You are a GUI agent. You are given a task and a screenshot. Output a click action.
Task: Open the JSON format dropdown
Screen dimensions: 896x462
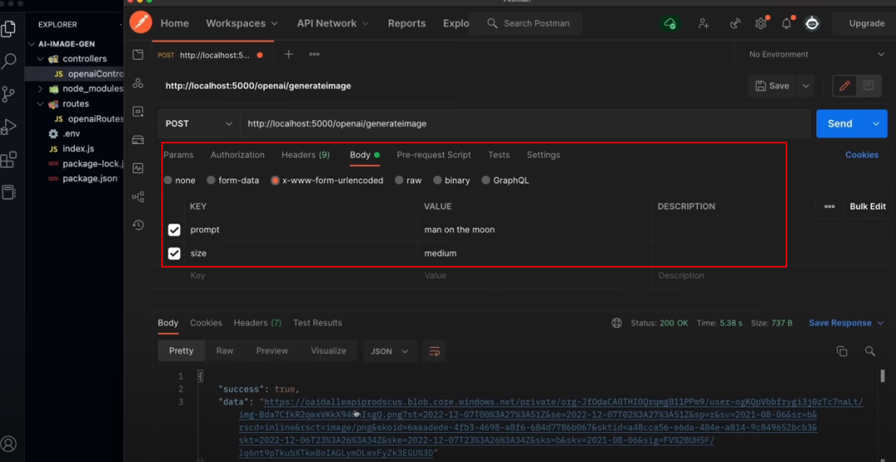[x=389, y=351]
